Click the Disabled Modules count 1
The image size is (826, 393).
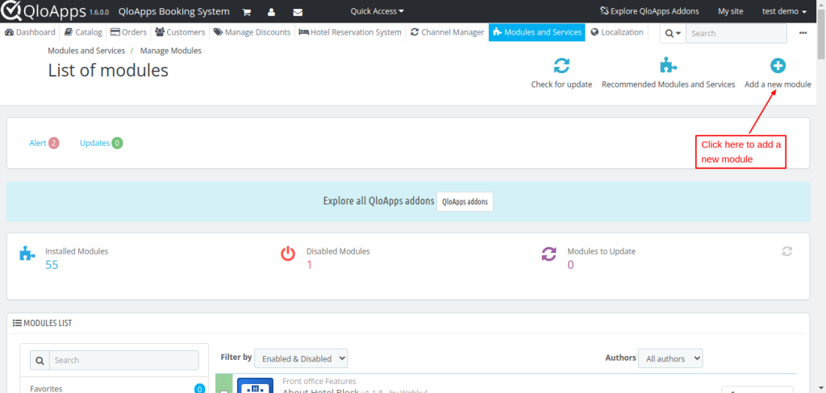click(x=309, y=265)
